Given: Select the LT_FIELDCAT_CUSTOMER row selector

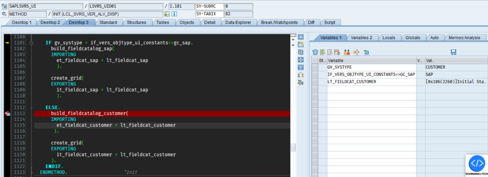Looking at the screenshot, I should (x=315, y=82).
